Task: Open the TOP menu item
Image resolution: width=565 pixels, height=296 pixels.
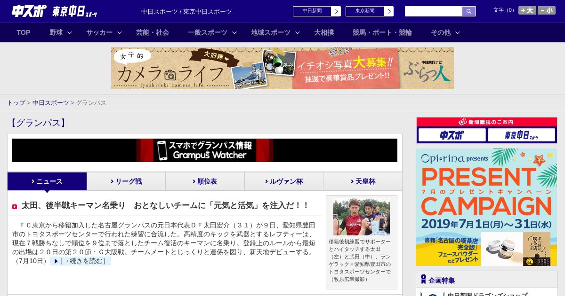Action: [24, 32]
